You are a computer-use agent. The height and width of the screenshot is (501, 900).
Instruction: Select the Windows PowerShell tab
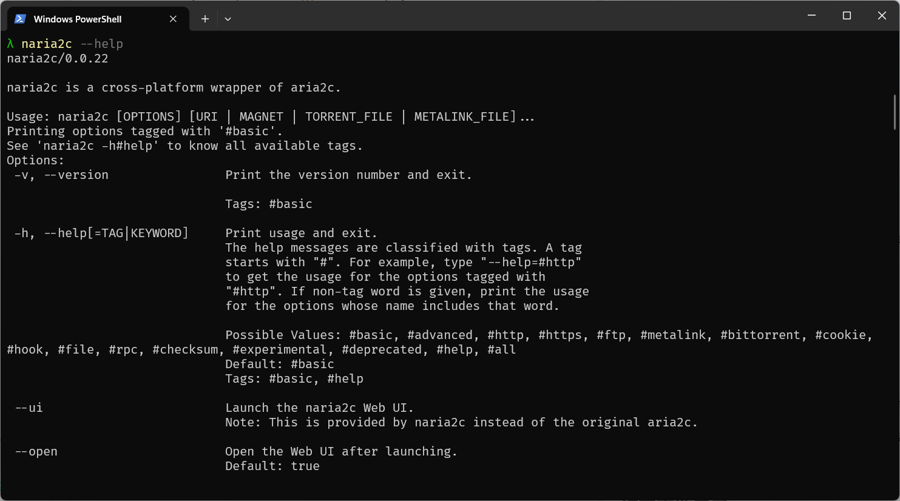click(x=78, y=19)
